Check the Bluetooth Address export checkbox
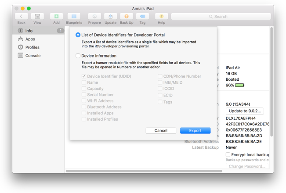The image size is (286, 193). (x=84, y=107)
